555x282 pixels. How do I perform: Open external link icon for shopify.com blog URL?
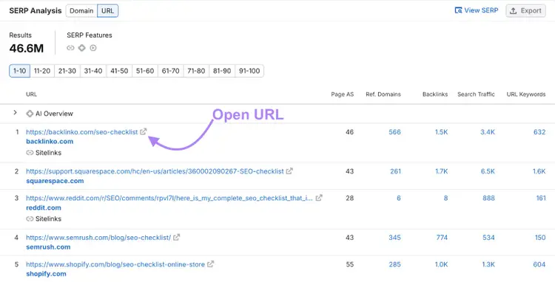(x=210, y=264)
